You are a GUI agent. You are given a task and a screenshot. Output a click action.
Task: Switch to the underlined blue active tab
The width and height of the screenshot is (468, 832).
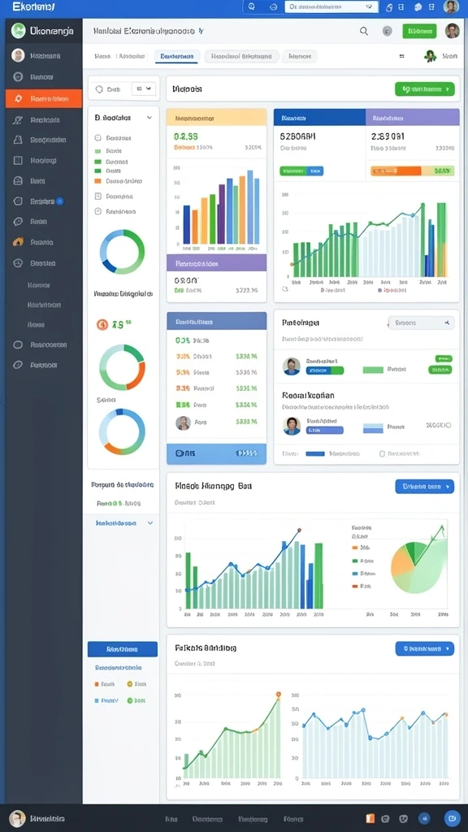(176, 56)
